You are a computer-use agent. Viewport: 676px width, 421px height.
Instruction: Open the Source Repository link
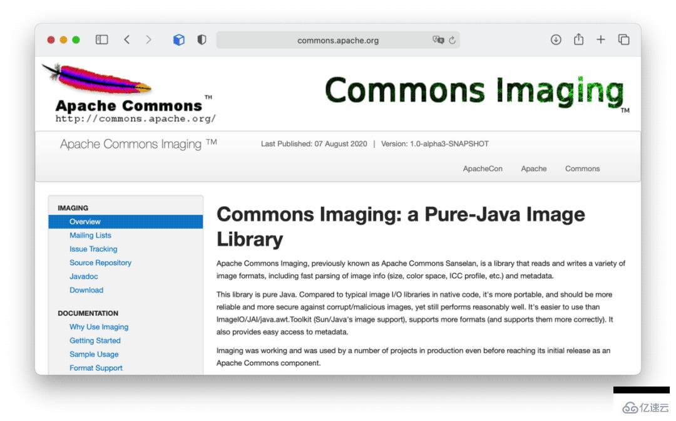coord(100,262)
